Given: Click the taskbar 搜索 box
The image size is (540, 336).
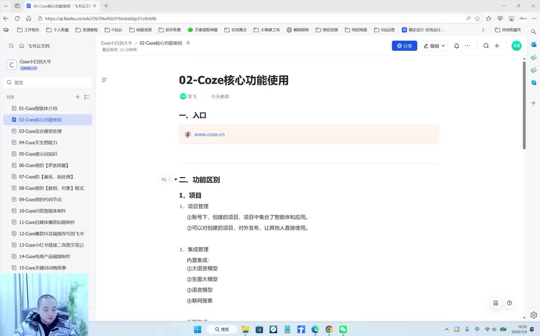Looking at the screenshot, I should tap(222, 329).
